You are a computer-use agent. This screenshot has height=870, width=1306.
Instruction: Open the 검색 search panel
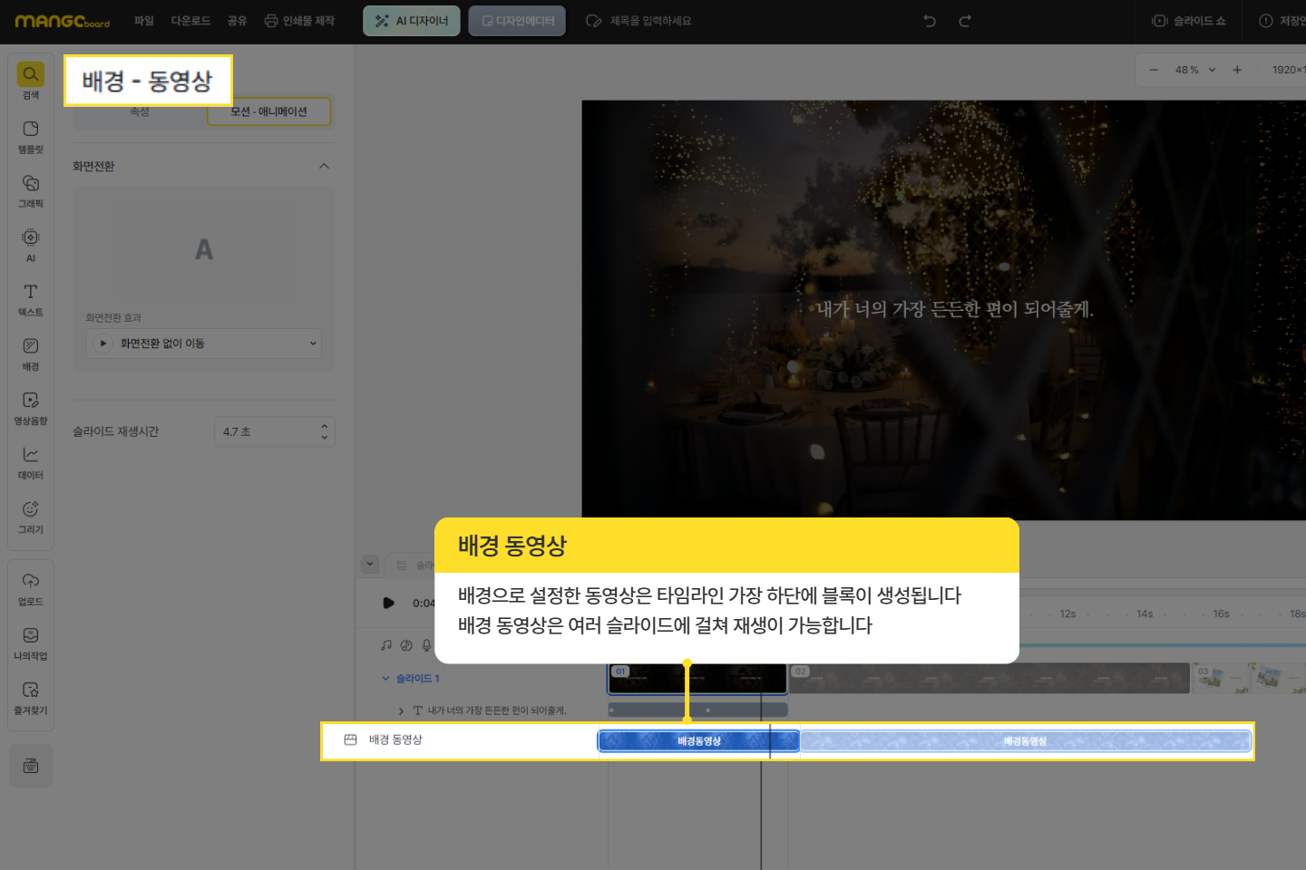31,80
